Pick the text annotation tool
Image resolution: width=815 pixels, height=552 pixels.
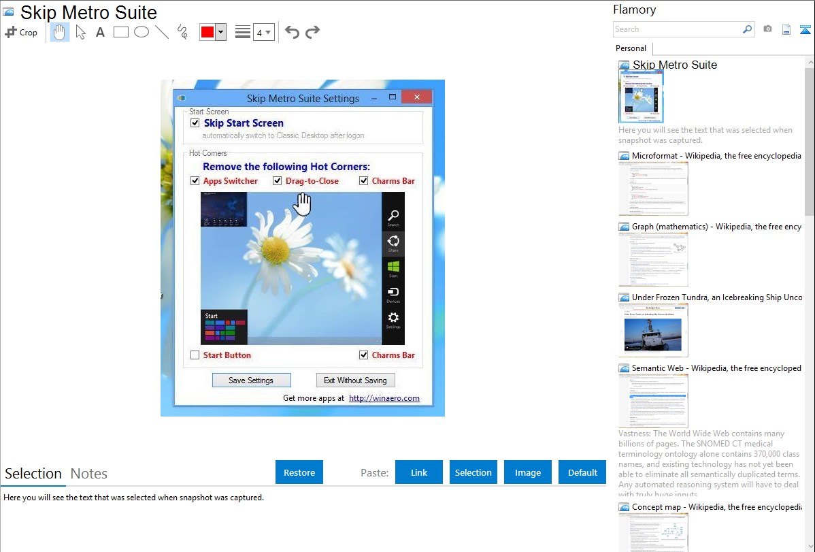100,32
